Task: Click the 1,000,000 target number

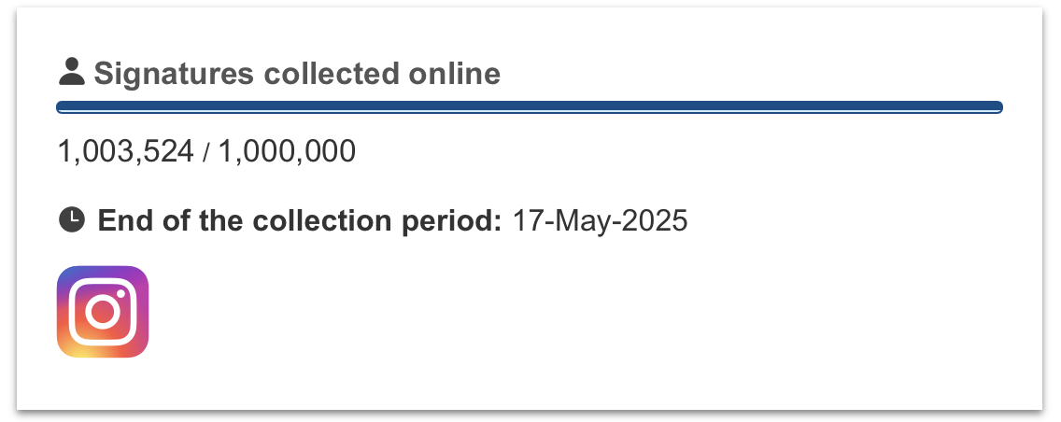Action: [x=287, y=151]
